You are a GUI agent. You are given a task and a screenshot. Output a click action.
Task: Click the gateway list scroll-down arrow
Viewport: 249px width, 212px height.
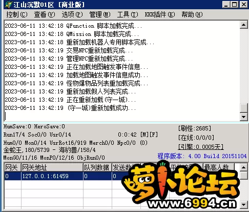coord(244,204)
